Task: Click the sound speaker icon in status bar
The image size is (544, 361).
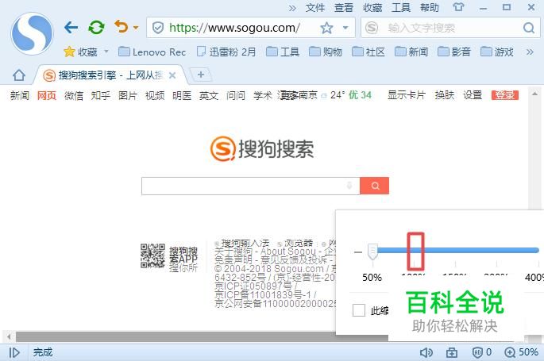Action: [426, 352]
